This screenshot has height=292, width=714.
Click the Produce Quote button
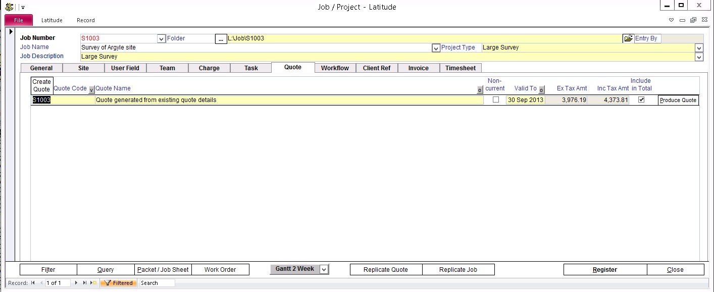pyautogui.click(x=678, y=100)
